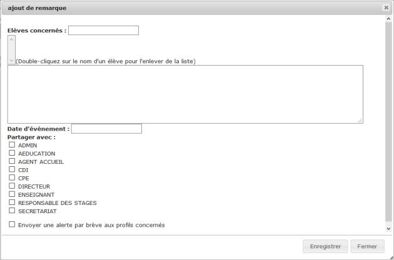
Task: Tick RESPONSABLE DES STAGES checkbox
Action: click(x=12, y=202)
